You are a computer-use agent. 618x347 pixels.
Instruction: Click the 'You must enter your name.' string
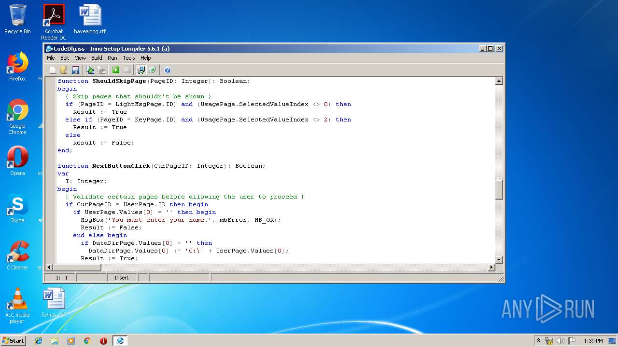160,220
